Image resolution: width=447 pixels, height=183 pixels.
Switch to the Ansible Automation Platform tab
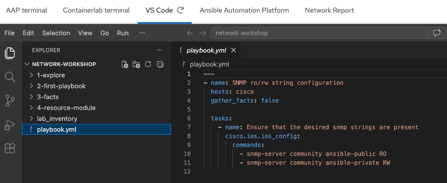coord(244,10)
